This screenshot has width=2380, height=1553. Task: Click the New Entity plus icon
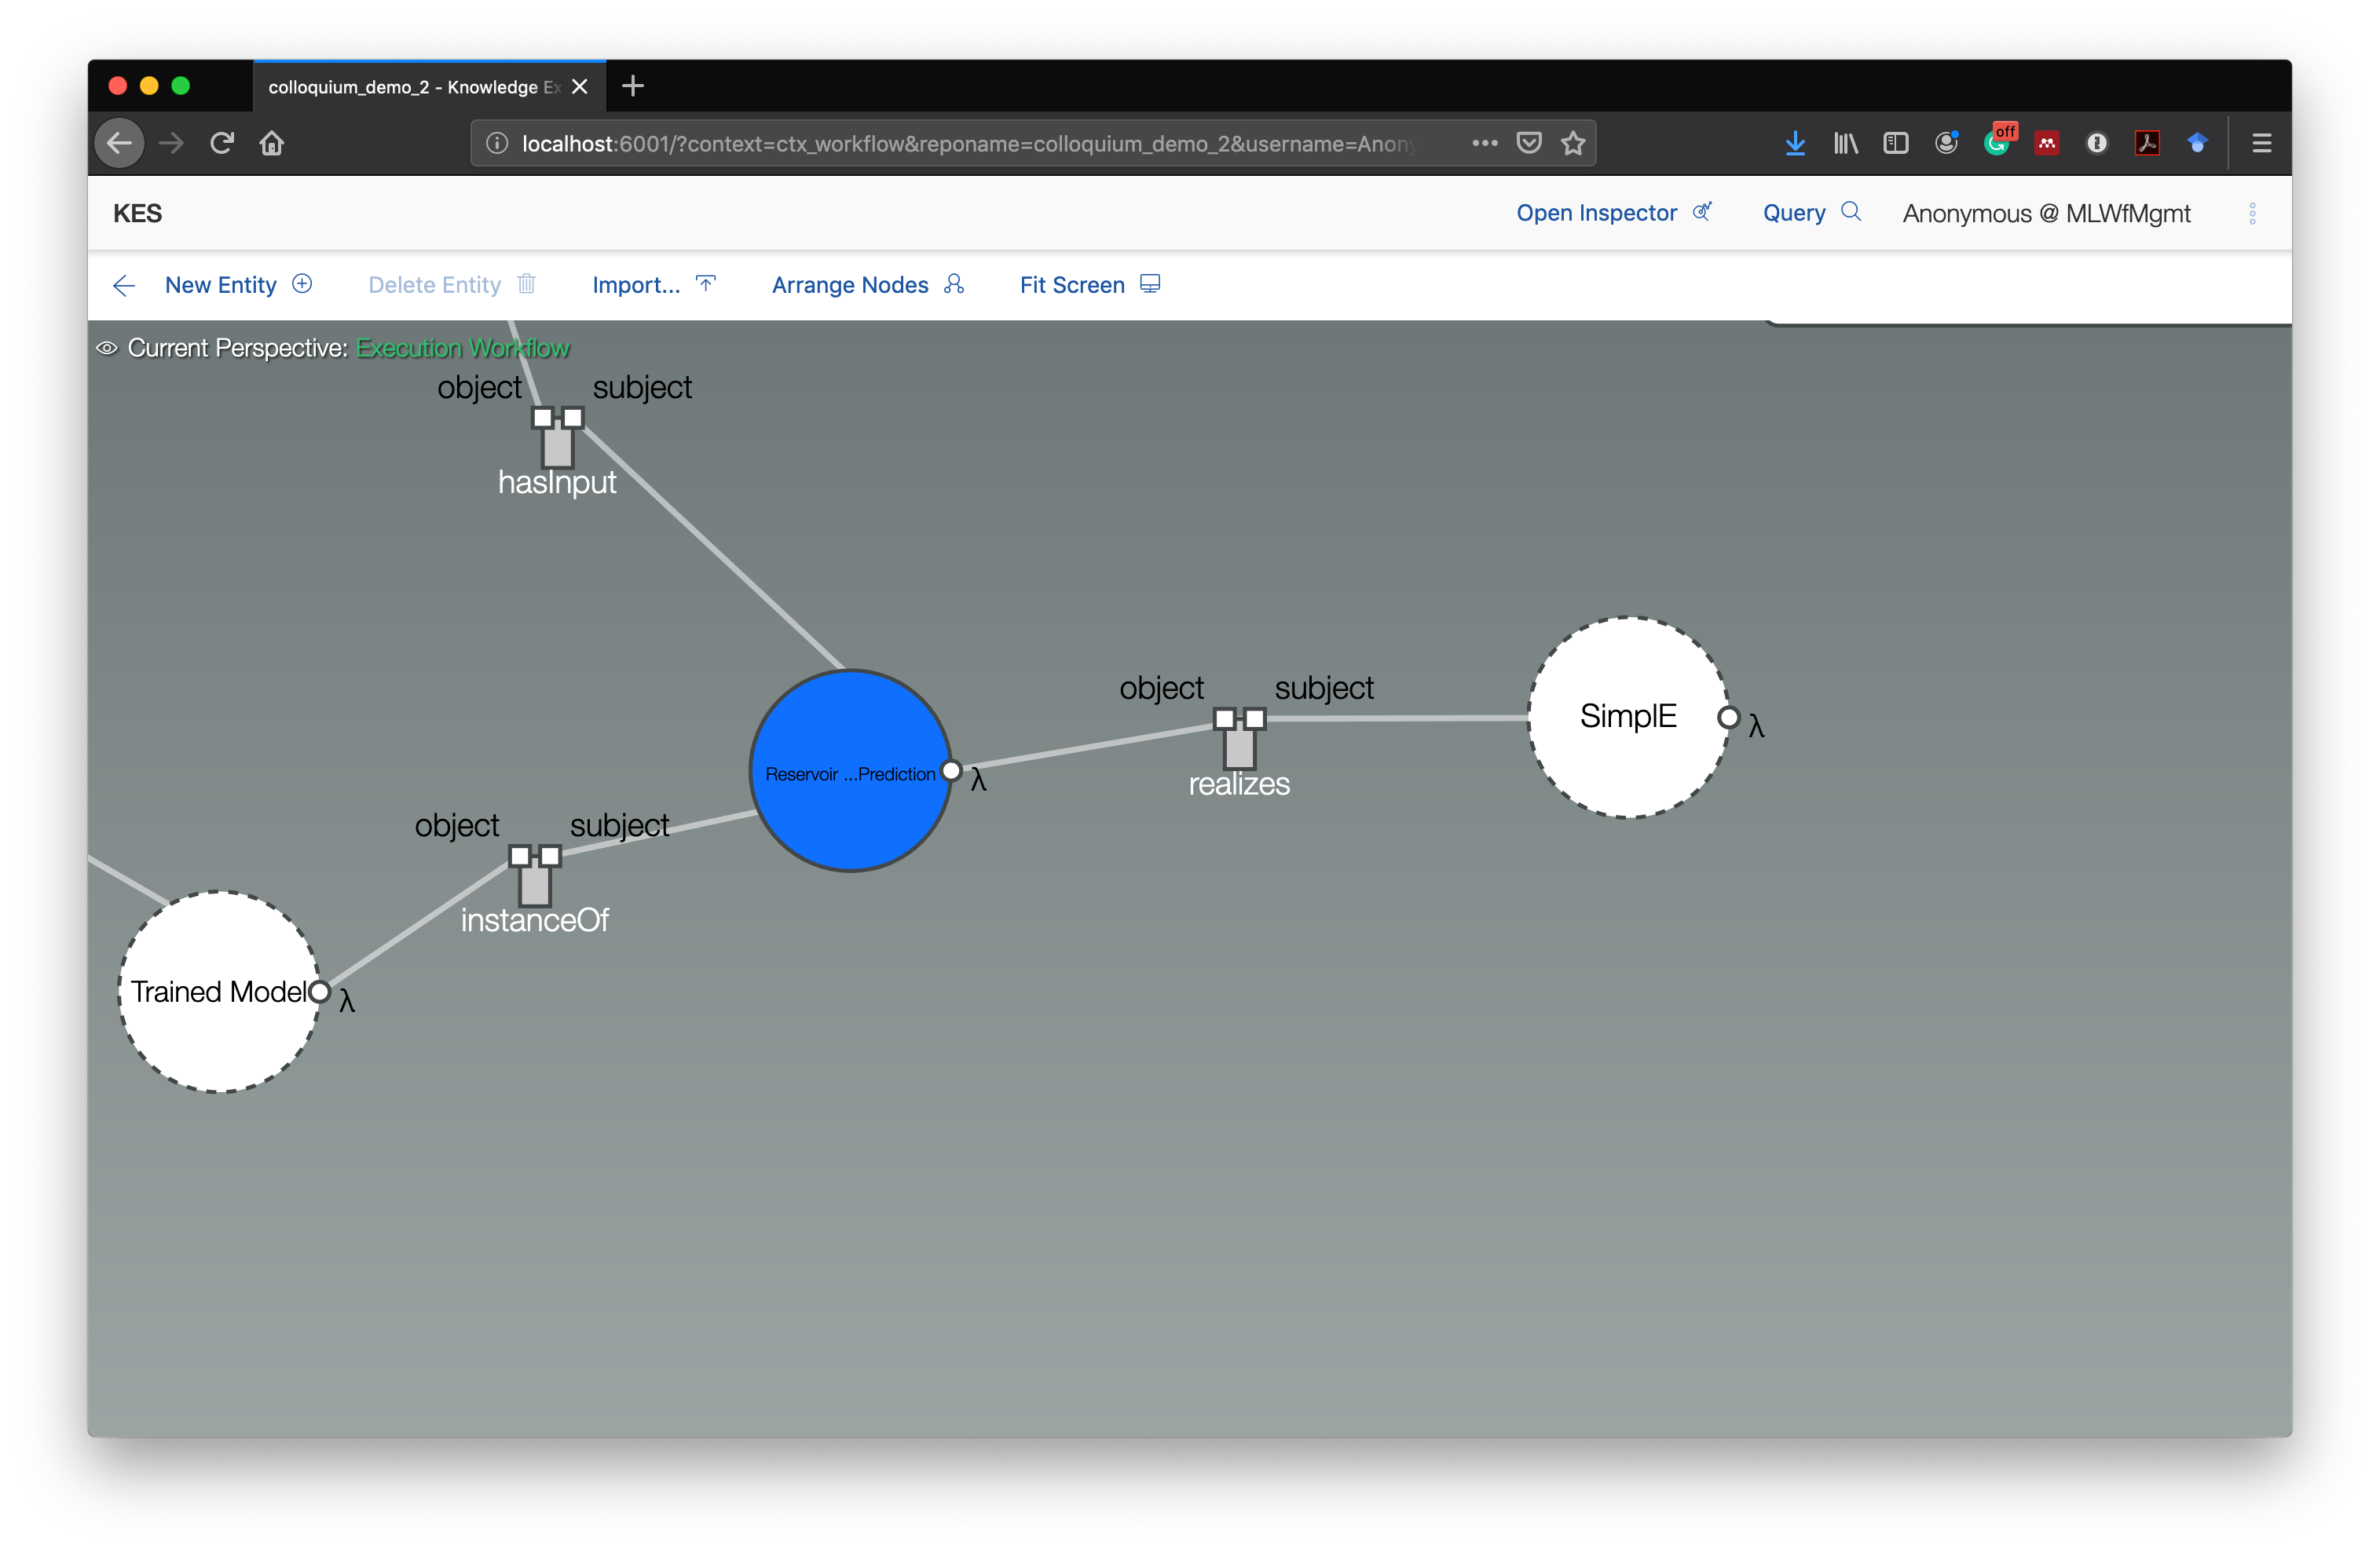[x=302, y=283]
